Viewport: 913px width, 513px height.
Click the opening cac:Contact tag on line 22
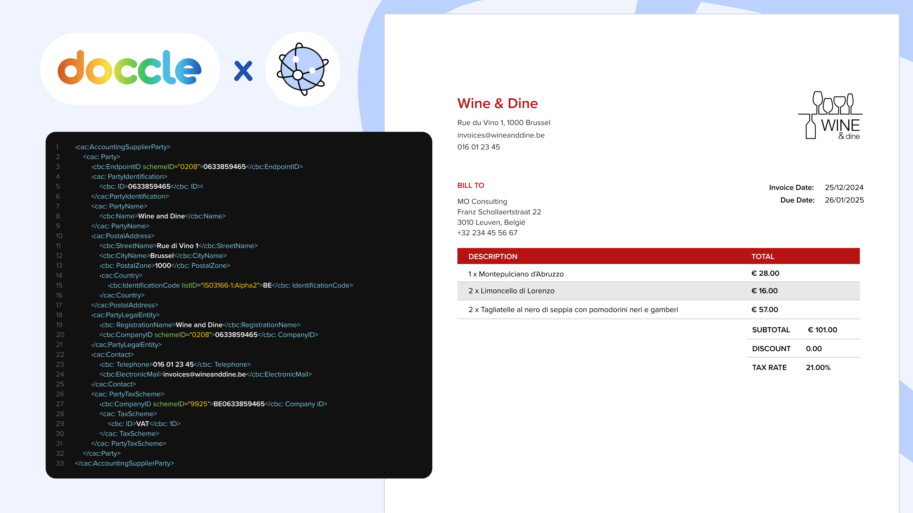(x=112, y=354)
